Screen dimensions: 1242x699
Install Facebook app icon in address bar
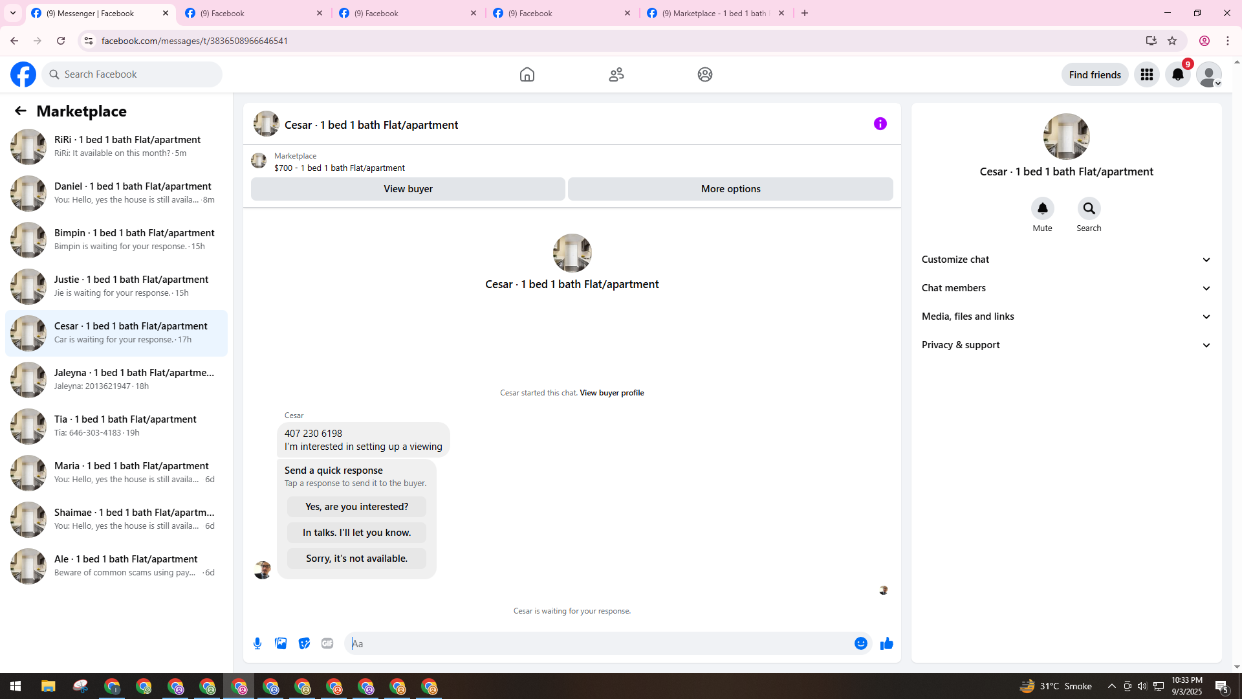1151,41
